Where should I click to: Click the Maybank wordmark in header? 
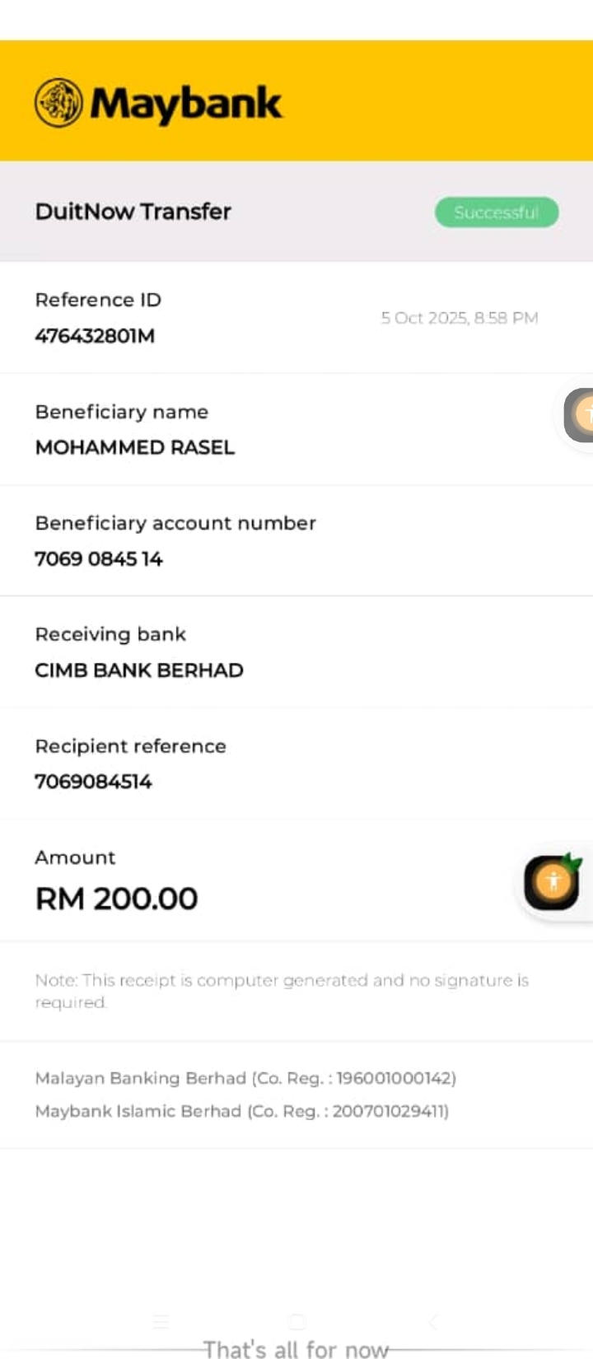(186, 104)
